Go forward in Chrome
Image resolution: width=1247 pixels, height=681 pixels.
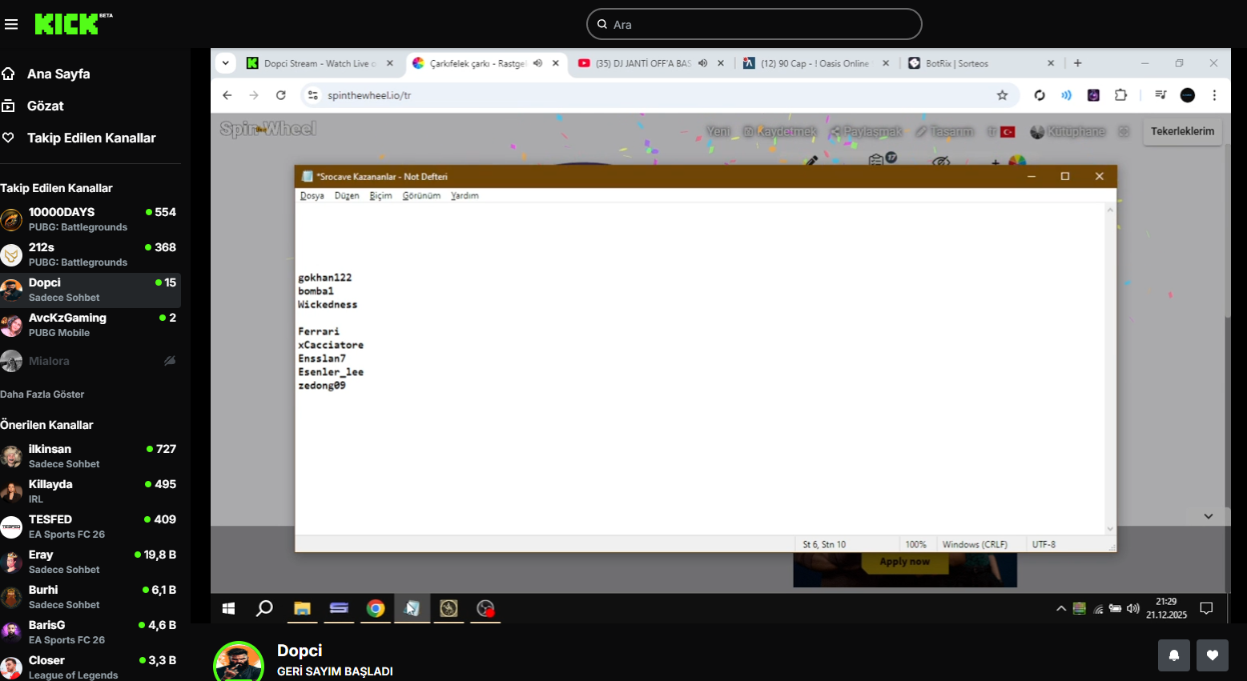(254, 95)
